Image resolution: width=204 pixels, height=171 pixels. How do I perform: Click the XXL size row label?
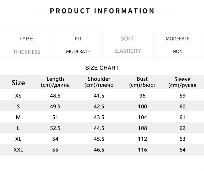[x=18, y=150]
